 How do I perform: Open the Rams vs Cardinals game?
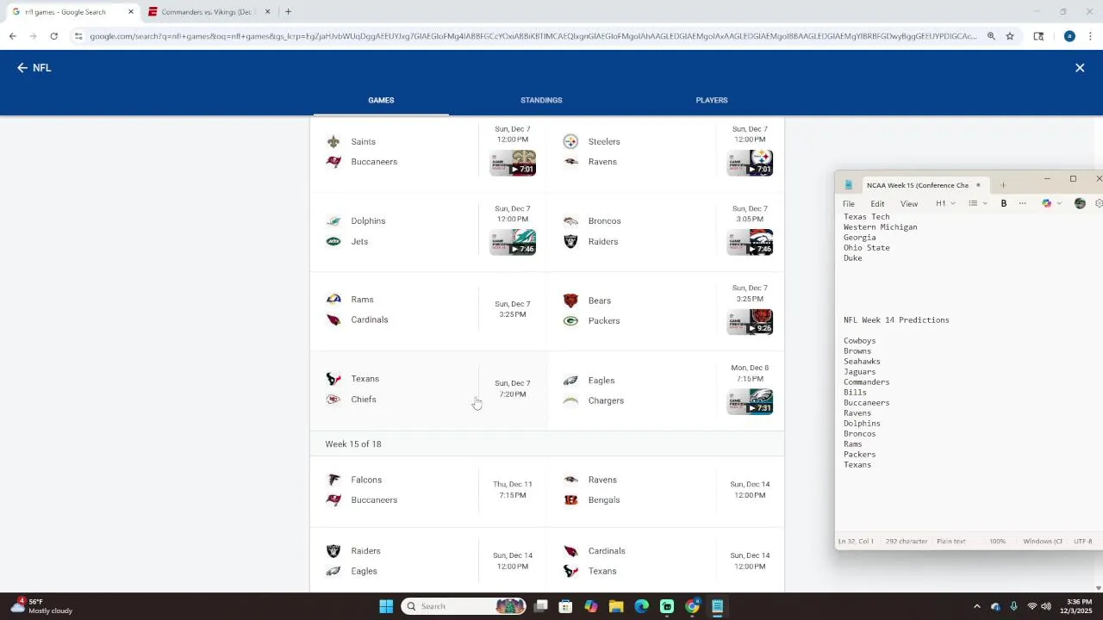[428, 310]
